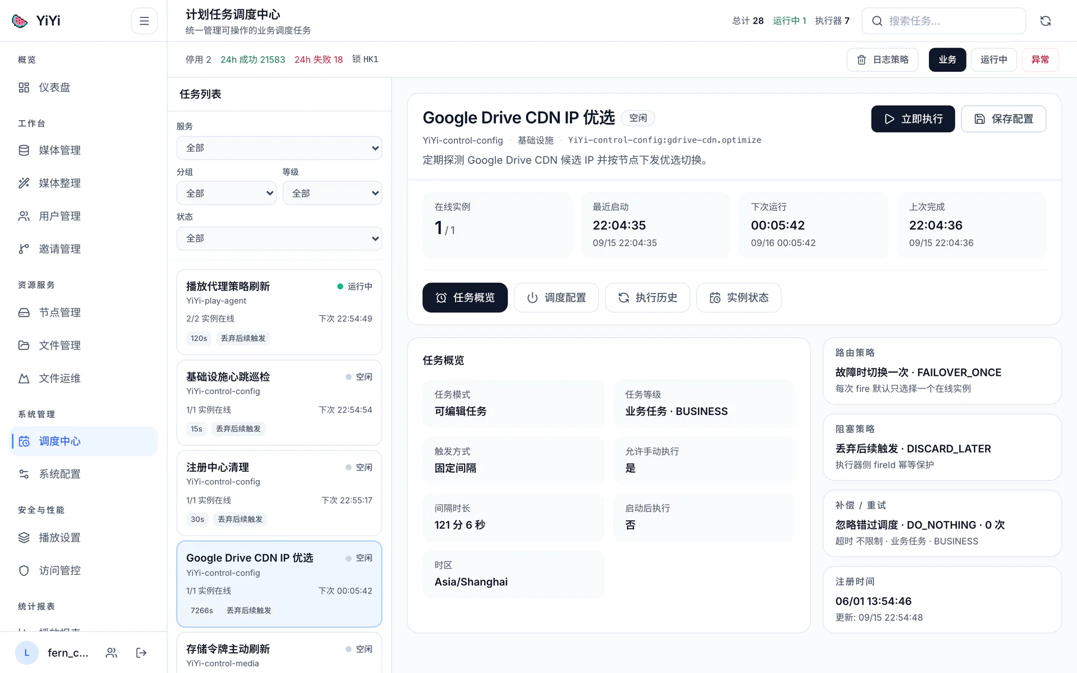Image resolution: width=1077 pixels, height=673 pixels.
Task: Select the 基础设施心跳巡检 task card
Action: [x=279, y=403]
